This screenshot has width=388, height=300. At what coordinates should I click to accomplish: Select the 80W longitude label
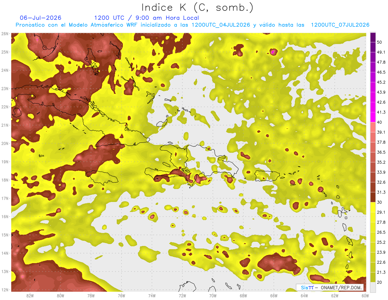[x=60, y=295]
